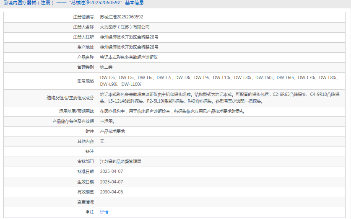
Task: Click the model list starting with DW-L3i
Action: pos(220,81)
